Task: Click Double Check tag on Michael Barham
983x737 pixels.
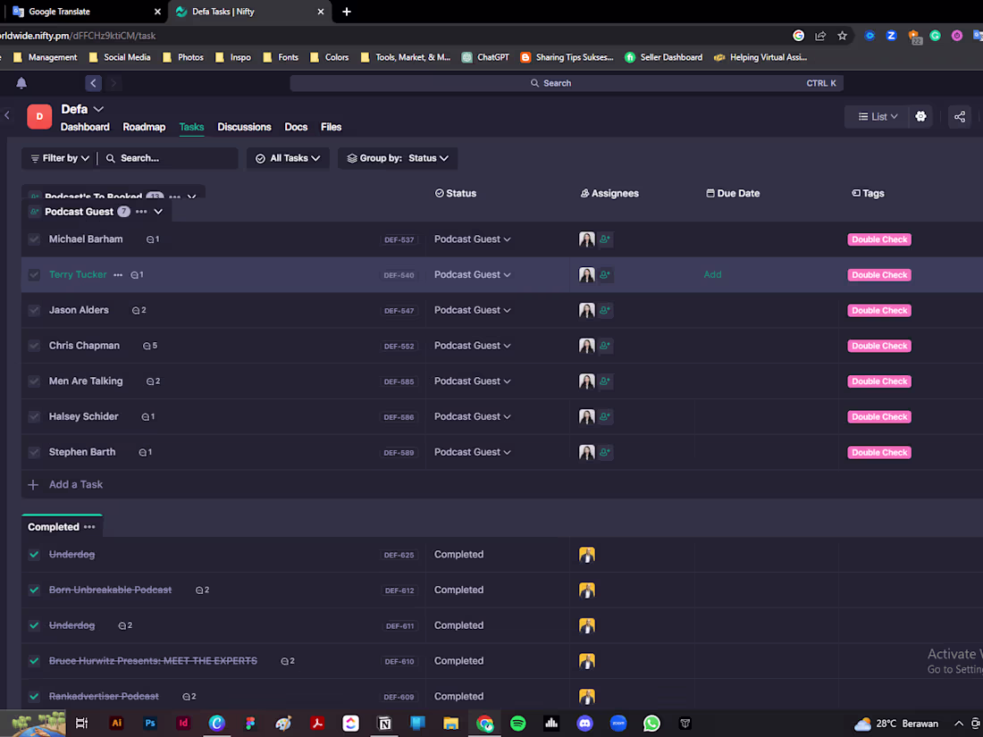Action: [x=879, y=239]
